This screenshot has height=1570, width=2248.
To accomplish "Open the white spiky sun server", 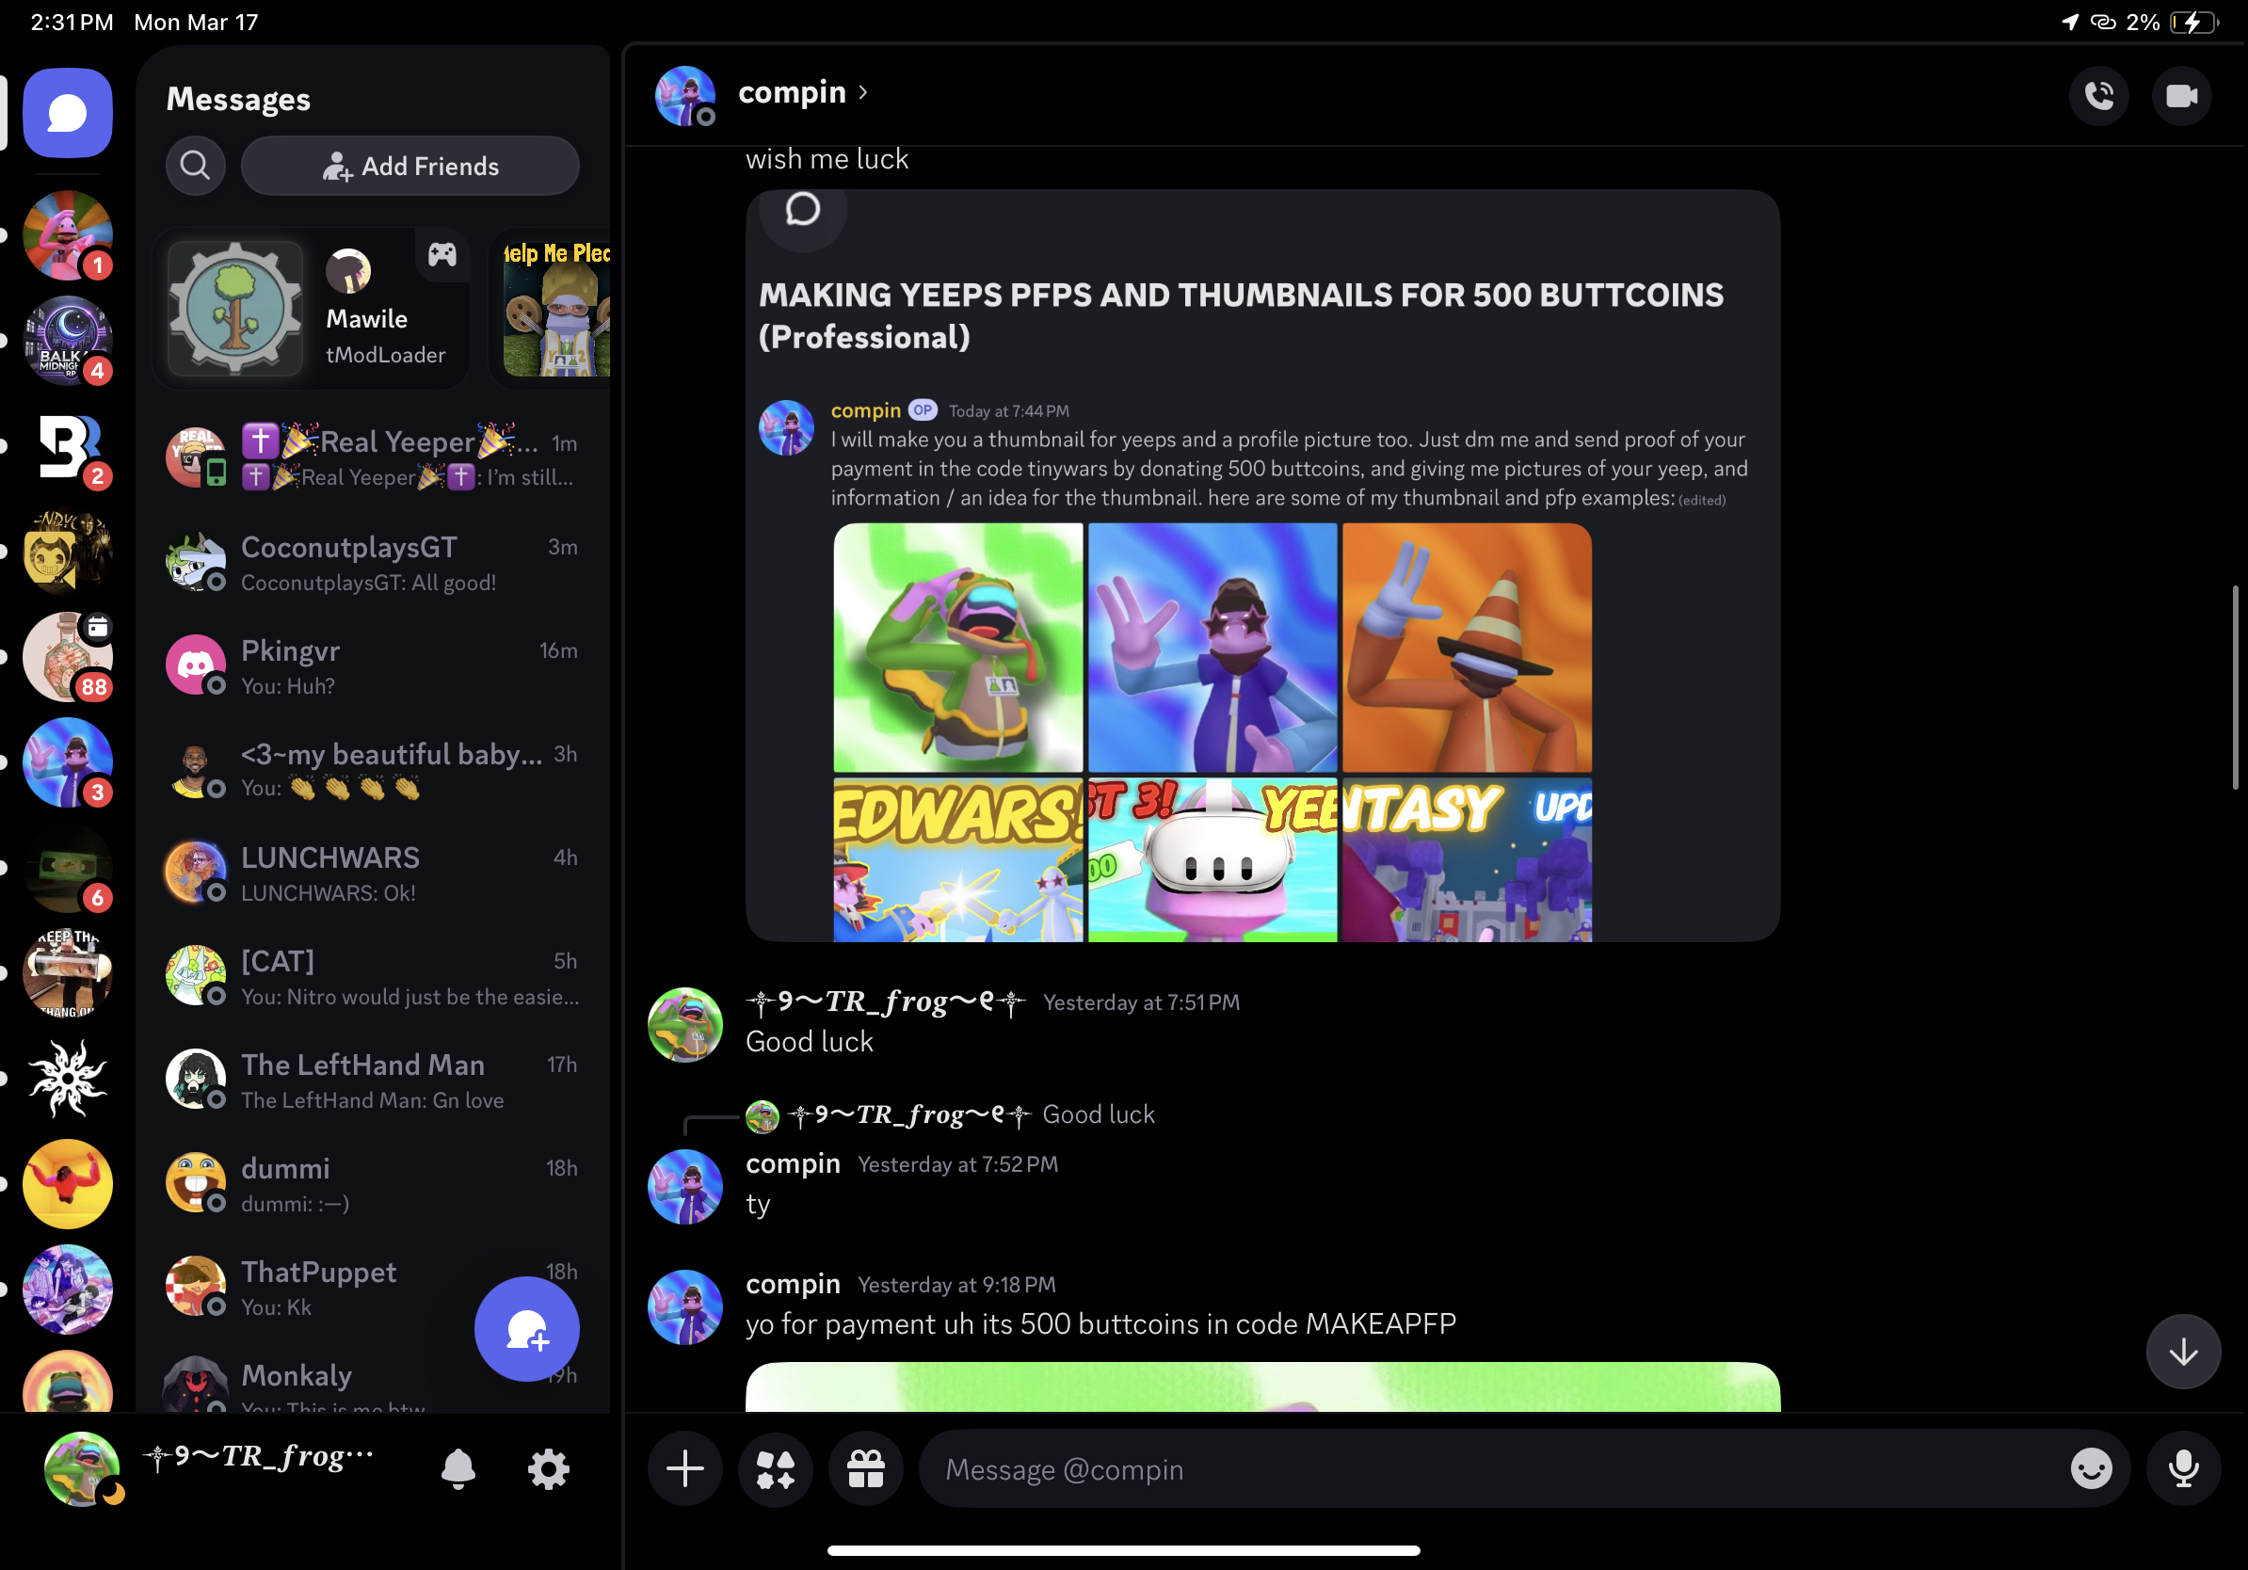I will (x=68, y=1079).
